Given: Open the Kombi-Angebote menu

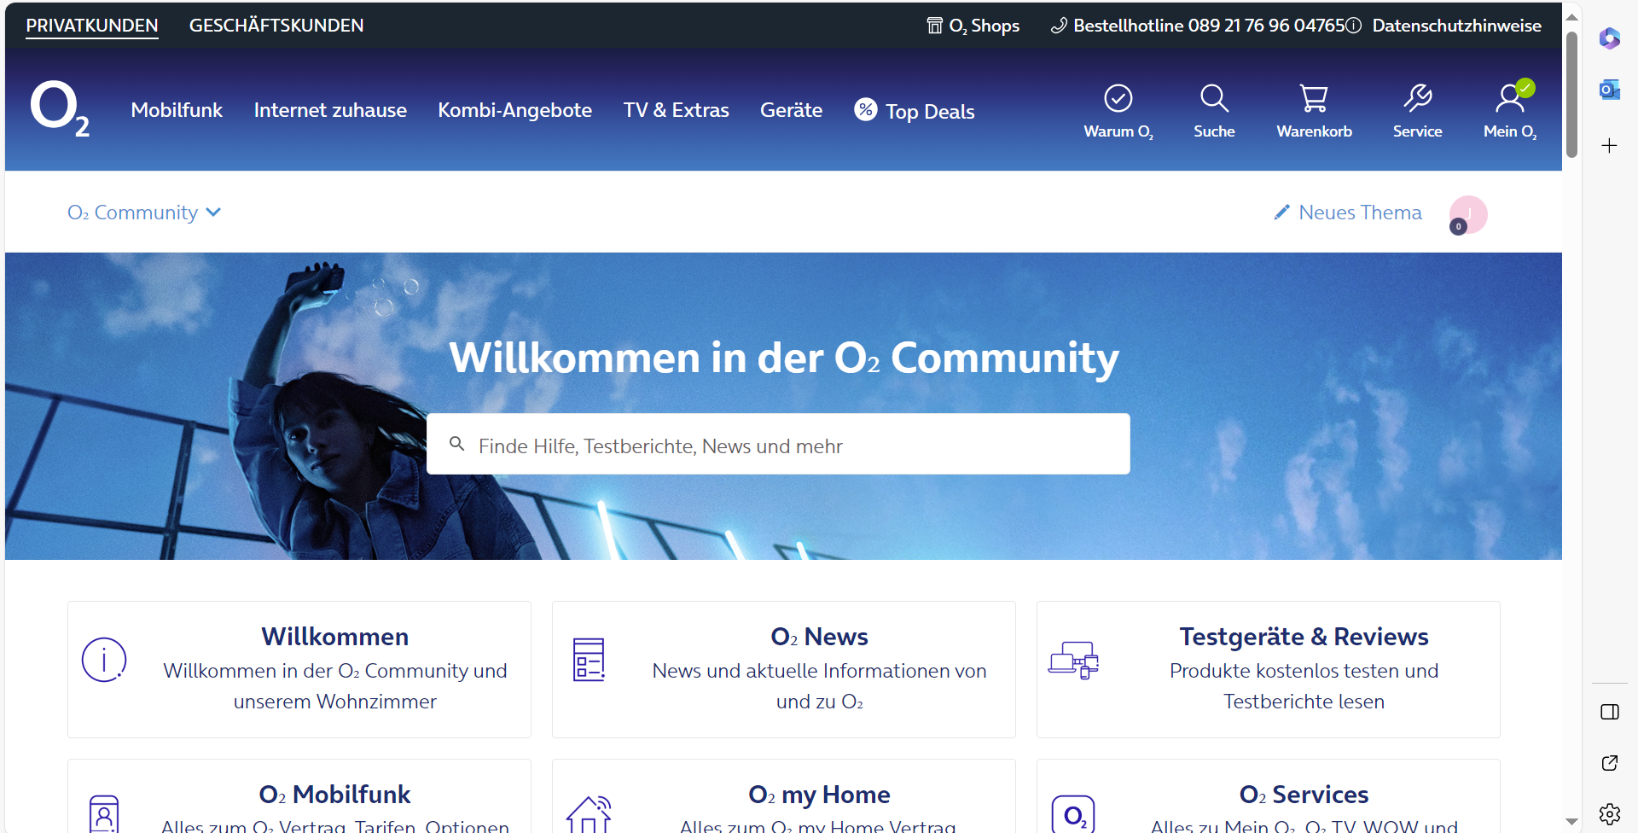Looking at the screenshot, I should (x=514, y=110).
